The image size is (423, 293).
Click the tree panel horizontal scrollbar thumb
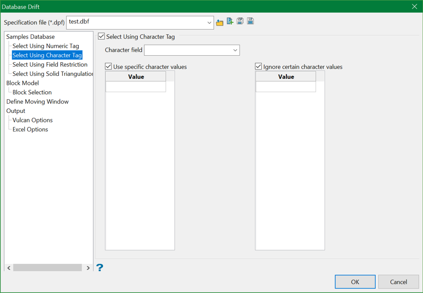click(x=48, y=268)
